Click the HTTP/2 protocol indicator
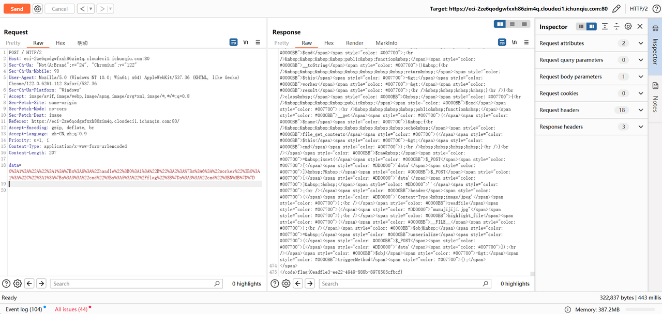 [639, 9]
